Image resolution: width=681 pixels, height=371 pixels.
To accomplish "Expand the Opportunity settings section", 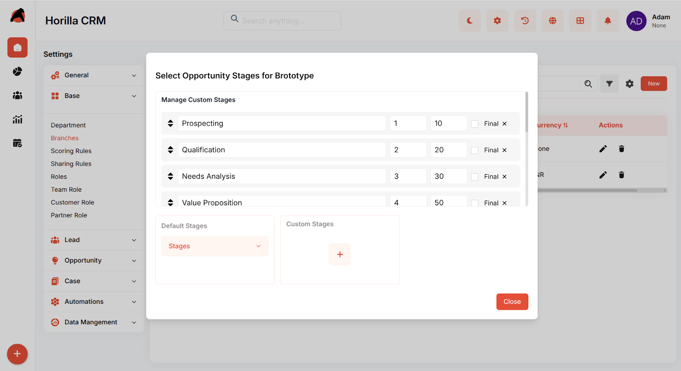I will pyautogui.click(x=94, y=260).
